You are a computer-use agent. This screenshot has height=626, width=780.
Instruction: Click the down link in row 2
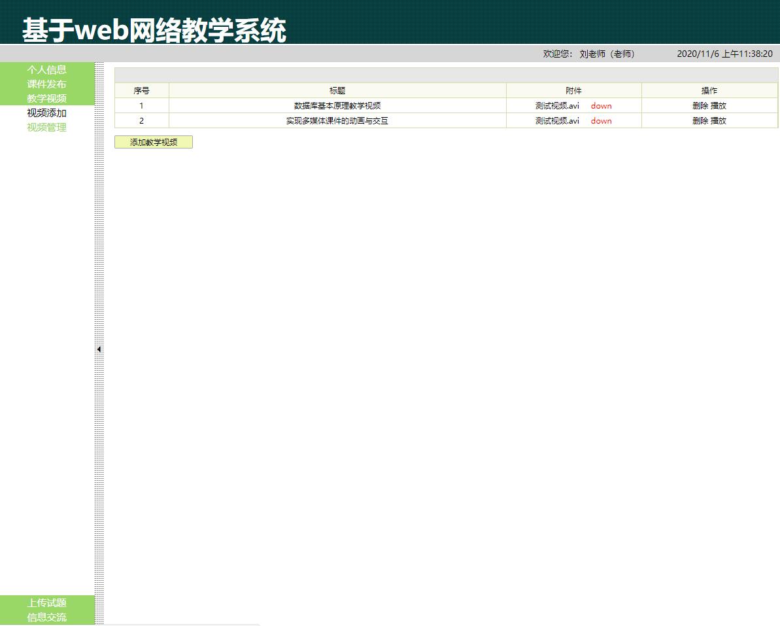coord(601,120)
